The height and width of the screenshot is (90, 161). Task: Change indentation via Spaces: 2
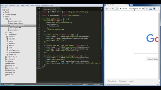pos(85,84)
